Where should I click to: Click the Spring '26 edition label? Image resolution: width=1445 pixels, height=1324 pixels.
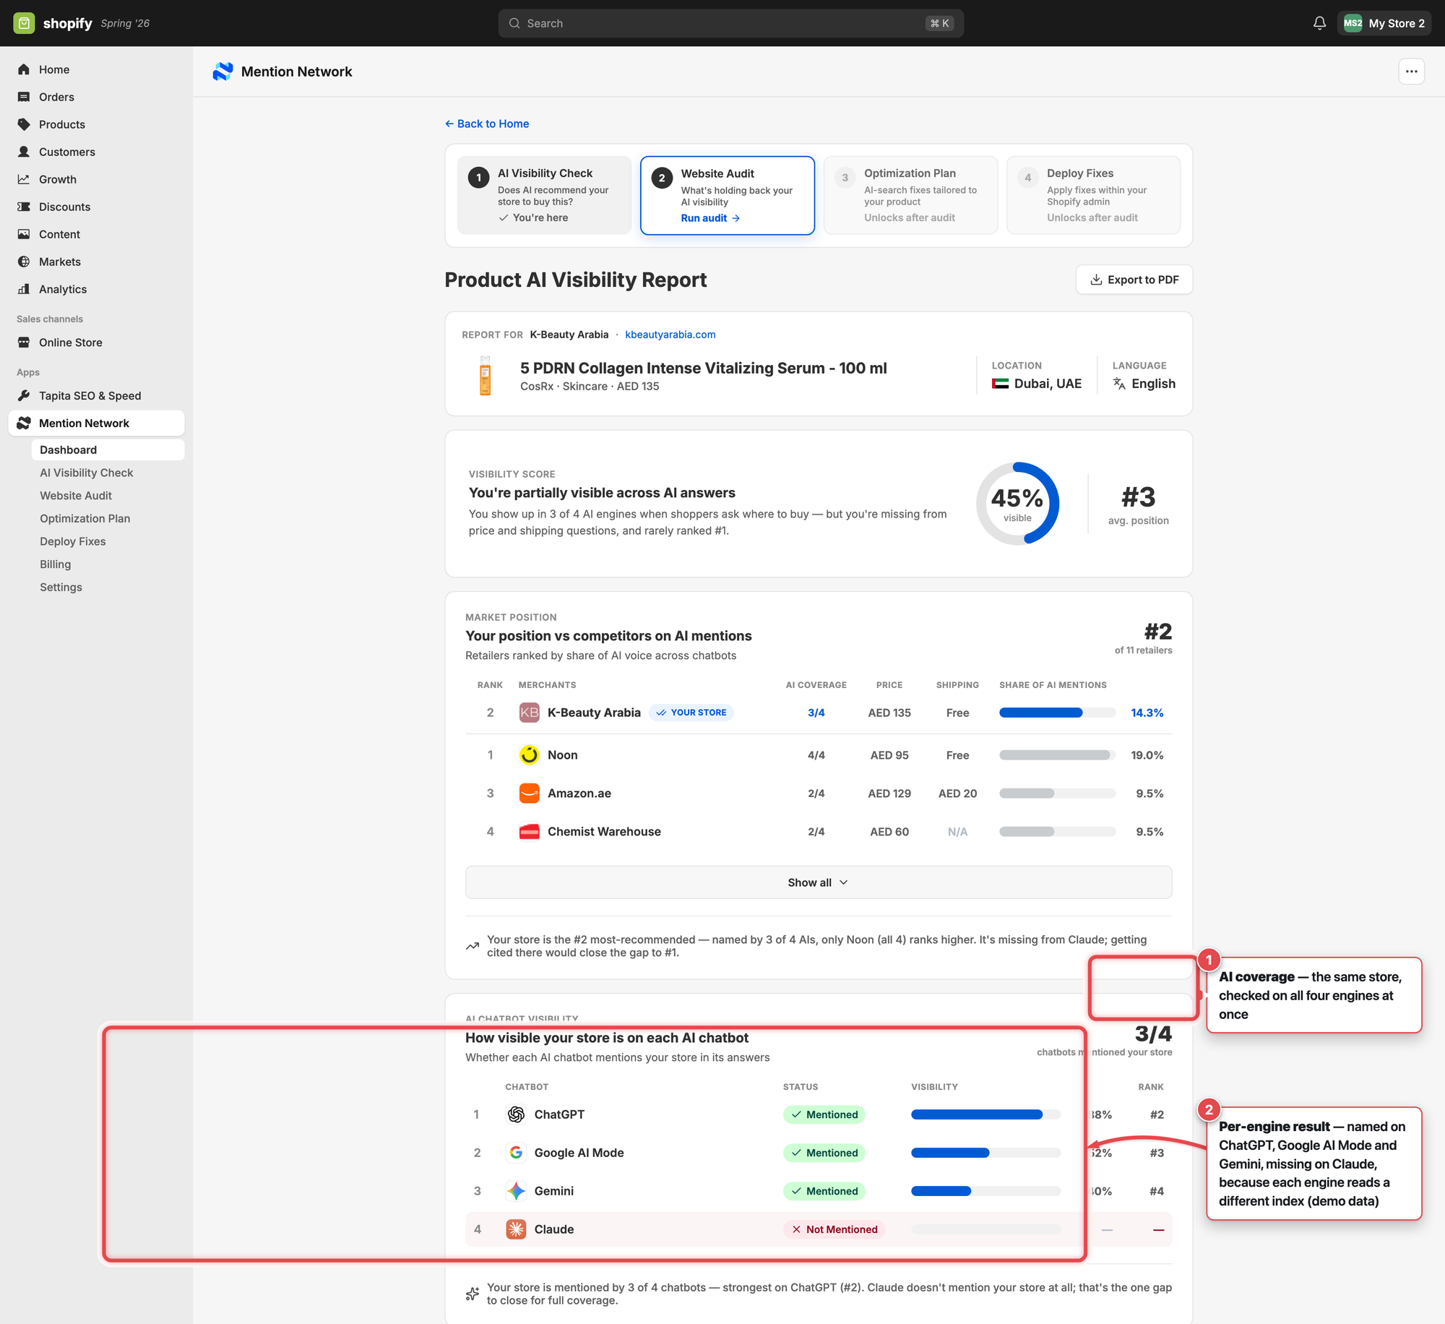point(125,23)
